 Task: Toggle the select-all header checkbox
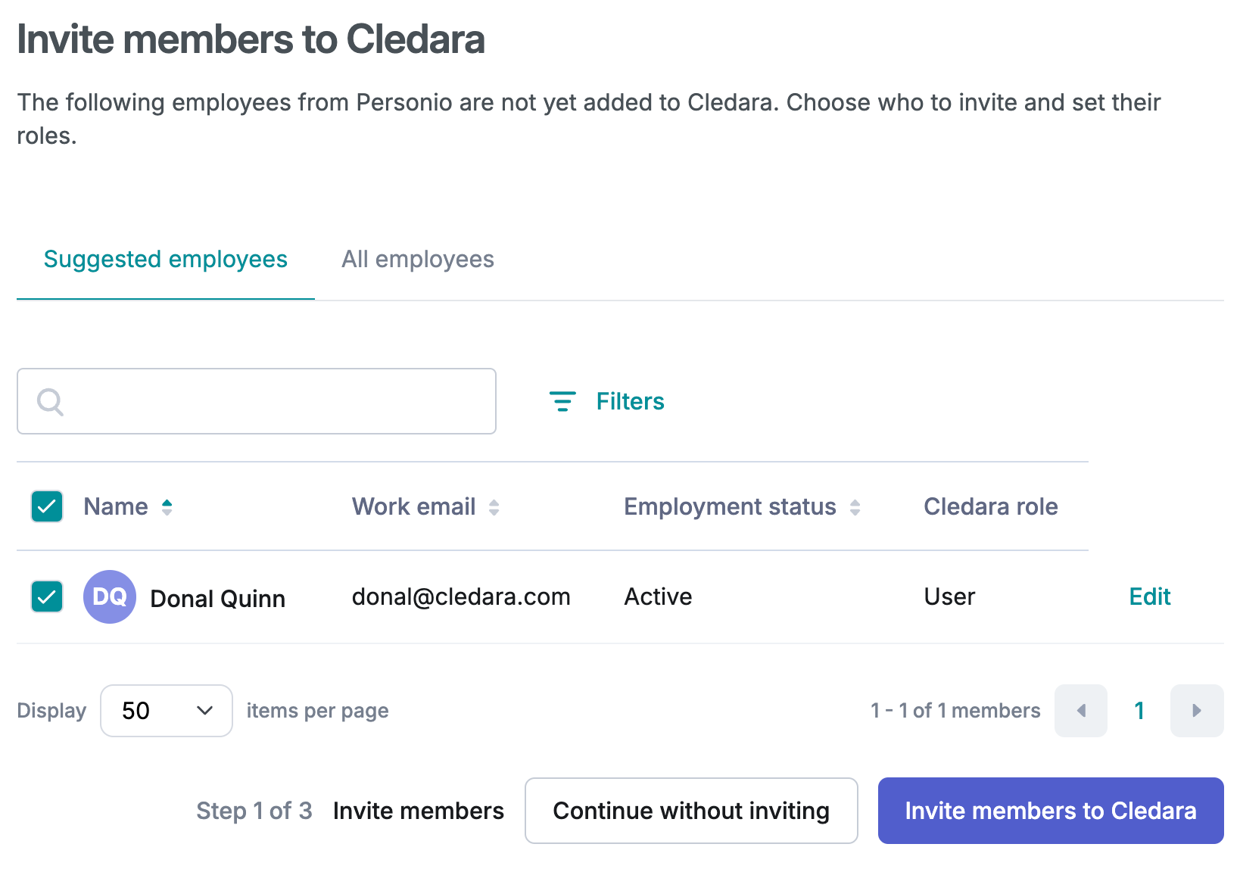[x=47, y=506]
